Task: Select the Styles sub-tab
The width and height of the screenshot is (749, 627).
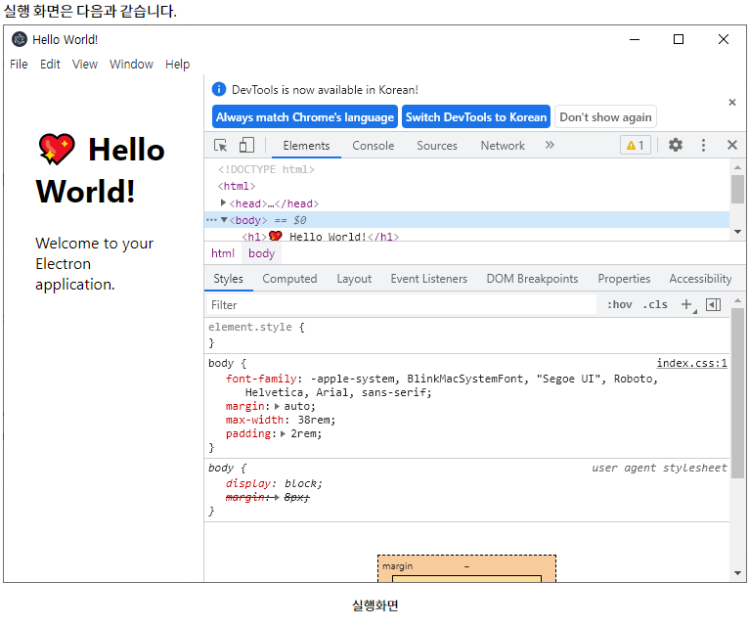Action: tap(228, 279)
